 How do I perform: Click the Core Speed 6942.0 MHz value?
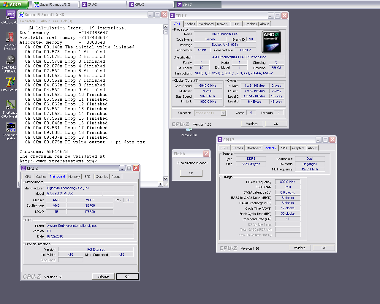click(208, 86)
